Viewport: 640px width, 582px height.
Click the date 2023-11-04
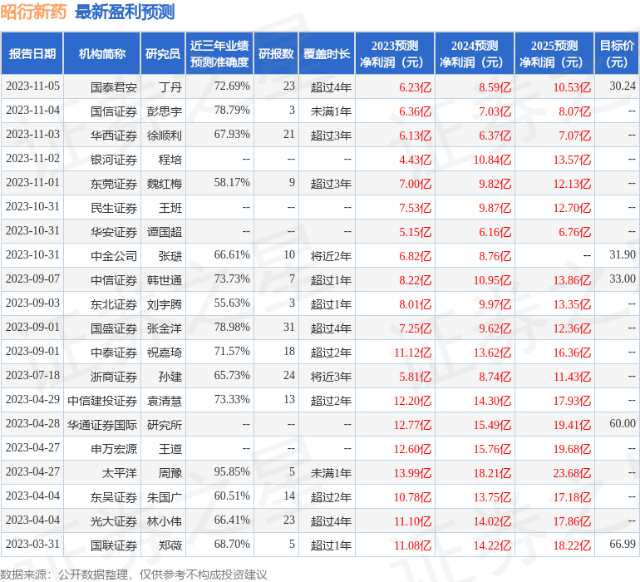tap(32, 110)
